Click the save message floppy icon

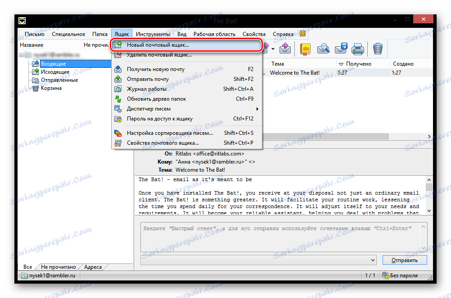pos(341,49)
